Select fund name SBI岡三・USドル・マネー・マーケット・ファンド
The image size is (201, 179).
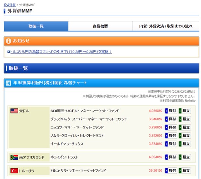(x=85, y=111)
